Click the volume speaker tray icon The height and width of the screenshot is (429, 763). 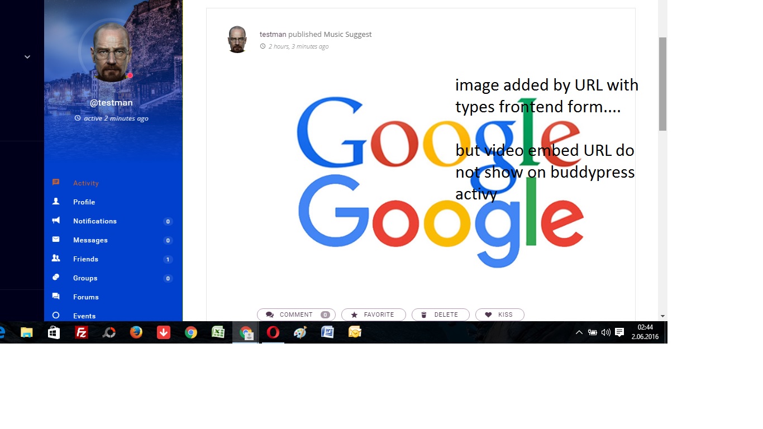click(606, 332)
